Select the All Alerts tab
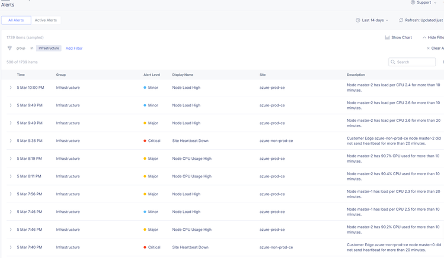 click(x=16, y=20)
